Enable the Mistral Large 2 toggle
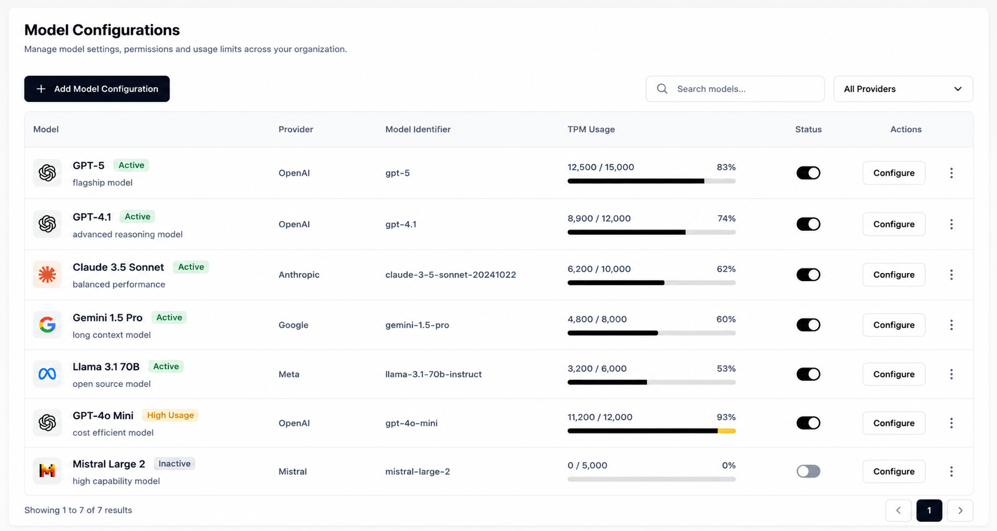The width and height of the screenshot is (997, 531). [x=808, y=471]
